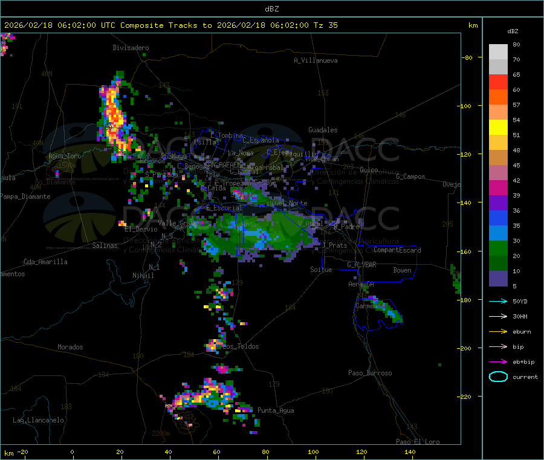The height and width of the screenshot is (460, 544).
Task: Click the Valle_Grande map label
Action: tap(180, 223)
